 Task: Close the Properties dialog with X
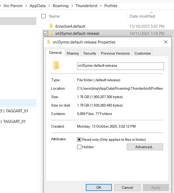coord(166,42)
